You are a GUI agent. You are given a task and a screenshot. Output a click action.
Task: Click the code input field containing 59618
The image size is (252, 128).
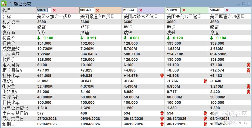tap(43, 10)
